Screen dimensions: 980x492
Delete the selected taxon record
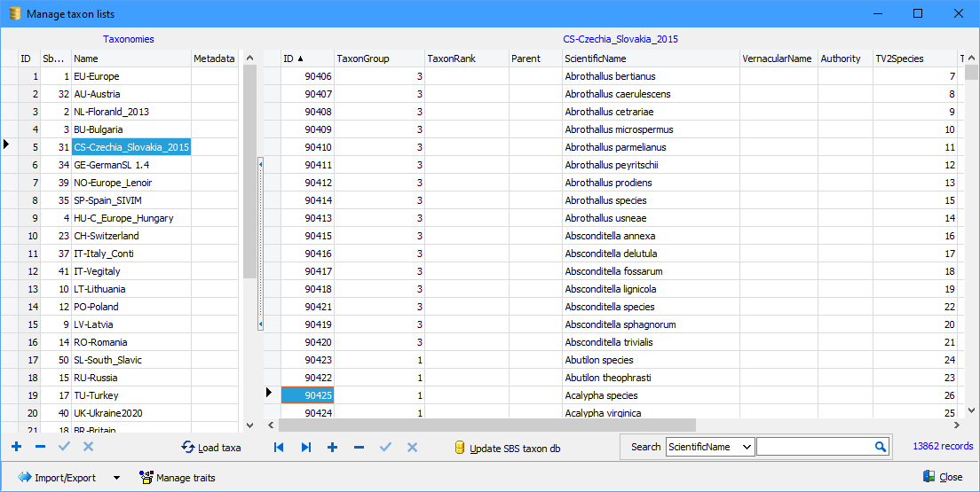360,448
